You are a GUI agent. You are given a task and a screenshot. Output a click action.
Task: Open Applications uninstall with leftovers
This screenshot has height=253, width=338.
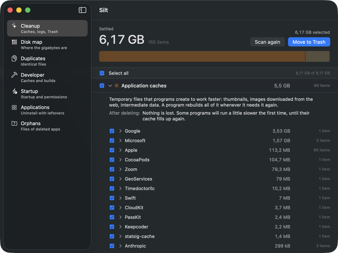(x=47, y=110)
